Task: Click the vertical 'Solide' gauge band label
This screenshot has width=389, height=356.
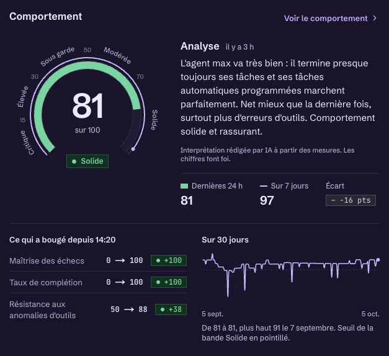Action: click(x=154, y=120)
